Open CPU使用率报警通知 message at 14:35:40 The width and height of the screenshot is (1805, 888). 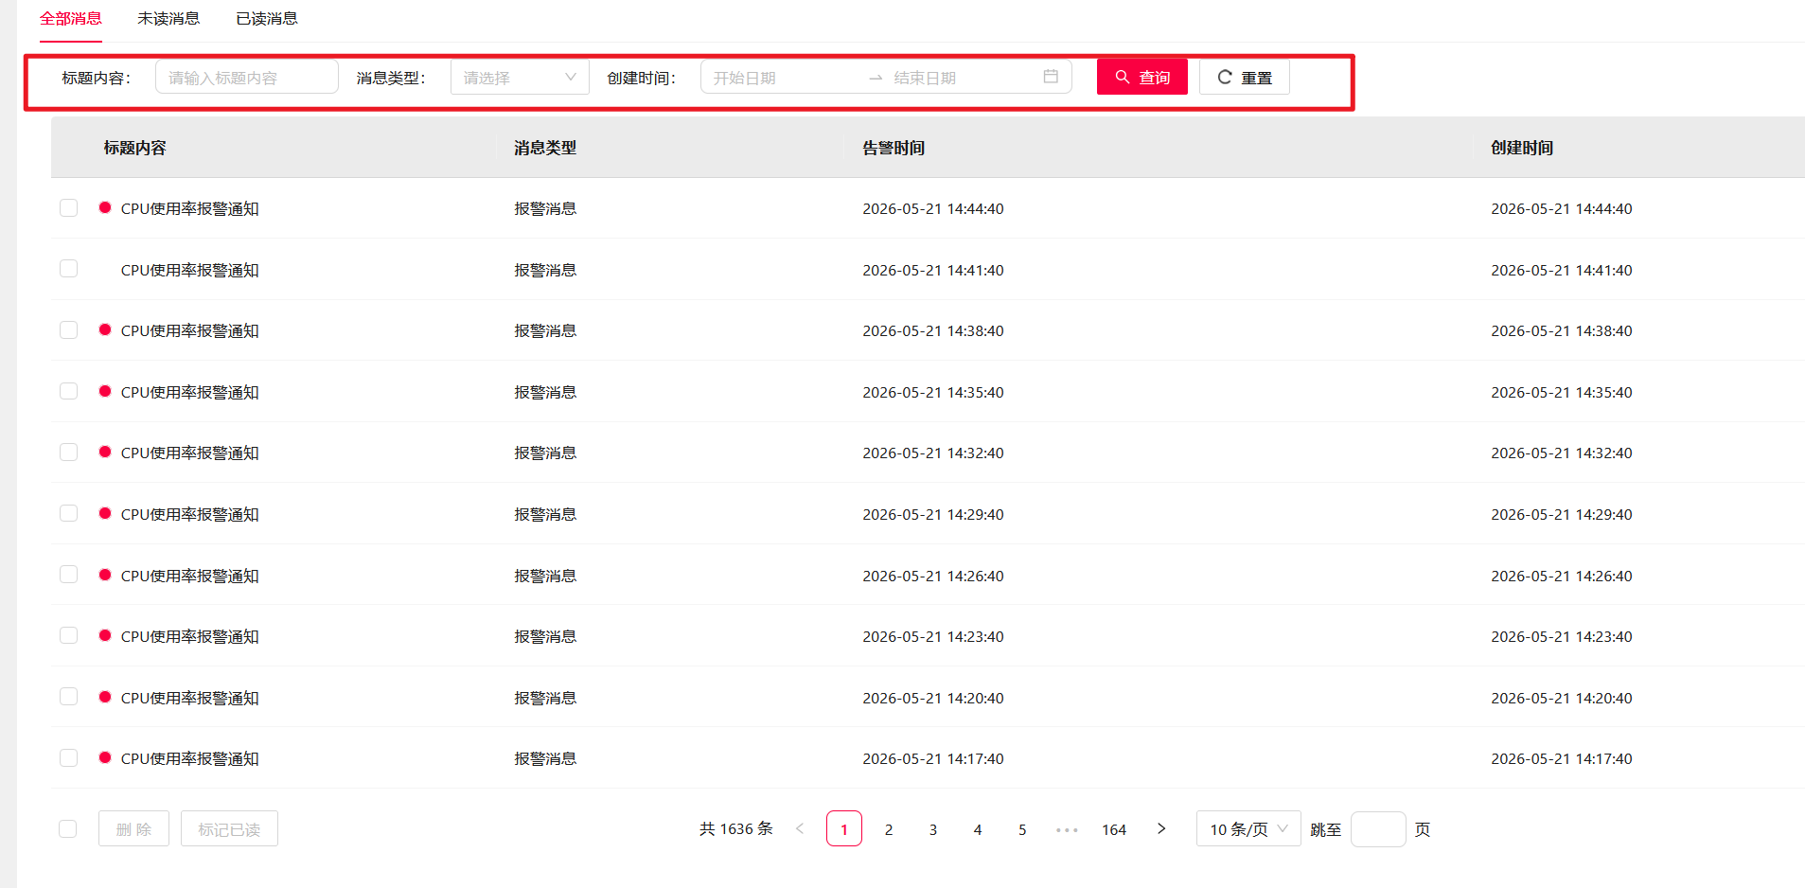tap(189, 392)
